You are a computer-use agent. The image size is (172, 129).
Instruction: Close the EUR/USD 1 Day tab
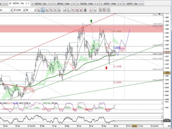[x=51, y=4]
